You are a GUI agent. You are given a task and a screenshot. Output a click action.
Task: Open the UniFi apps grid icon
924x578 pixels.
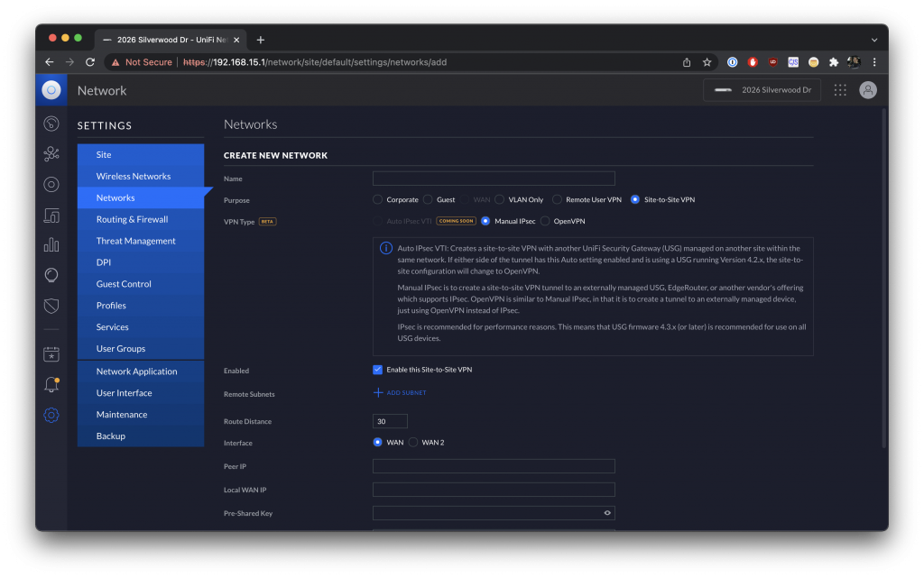[x=840, y=90]
